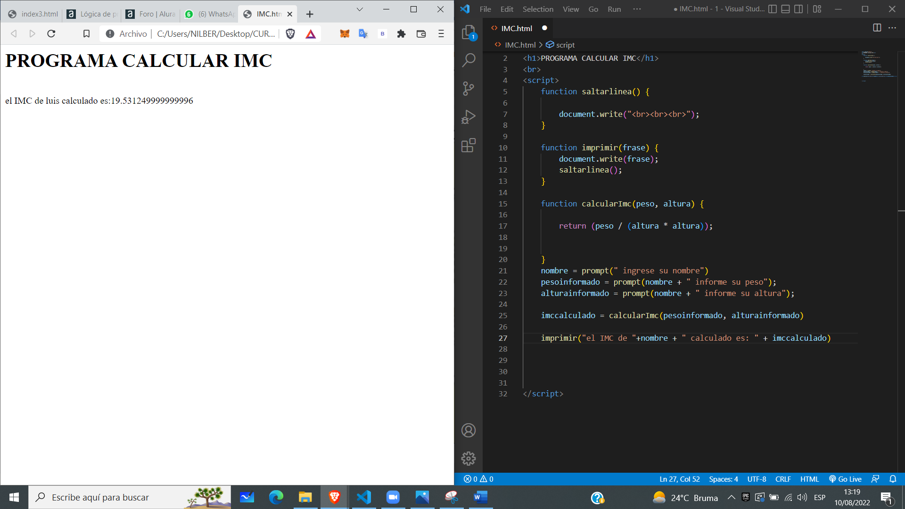The width and height of the screenshot is (905, 509).
Task: Open VS Code notifications bell
Action: 893,479
